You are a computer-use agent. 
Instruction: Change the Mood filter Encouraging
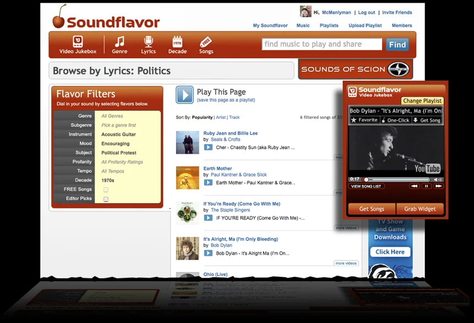(116, 144)
